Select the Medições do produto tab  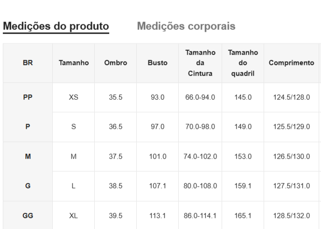point(56,26)
